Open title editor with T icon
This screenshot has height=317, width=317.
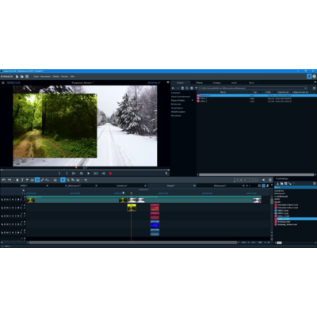pyautogui.click(x=22, y=180)
